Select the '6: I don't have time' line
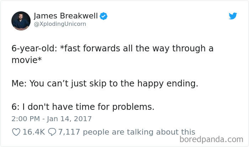 (x=83, y=107)
